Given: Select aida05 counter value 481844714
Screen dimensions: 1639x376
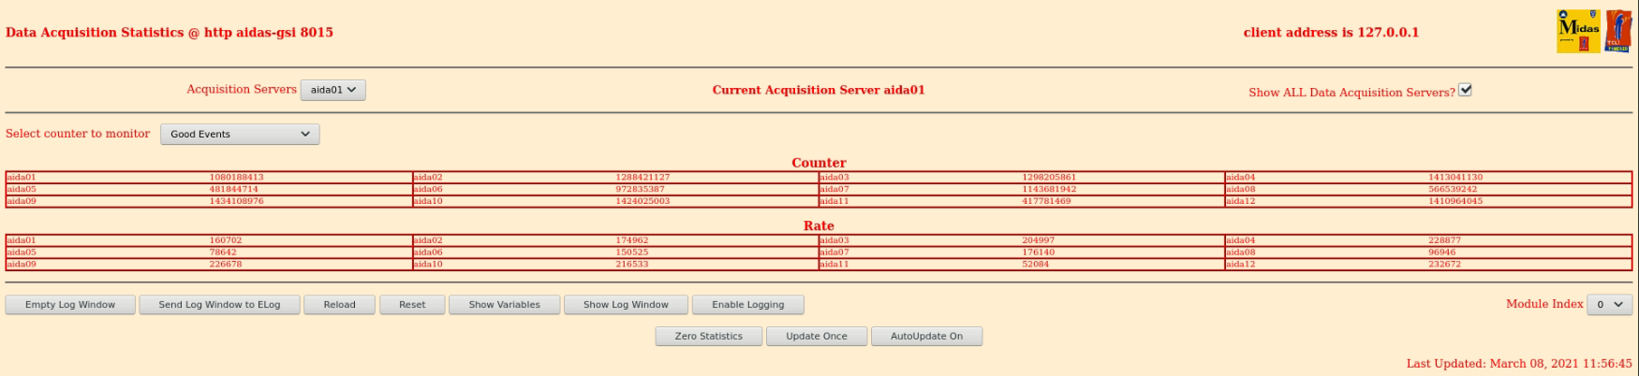Looking at the screenshot, I should click(233, 189).
